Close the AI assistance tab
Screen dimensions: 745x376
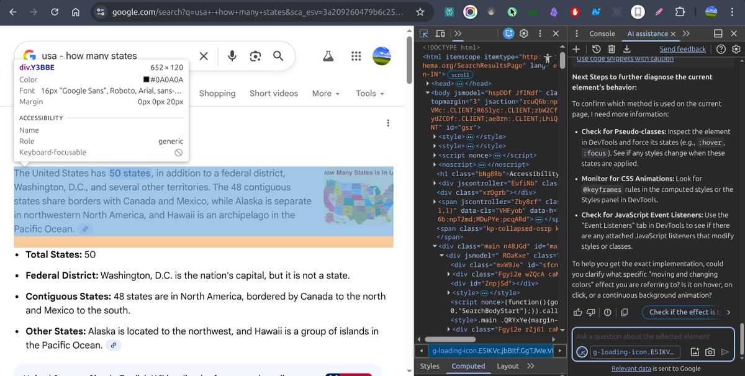click(674, 34)
